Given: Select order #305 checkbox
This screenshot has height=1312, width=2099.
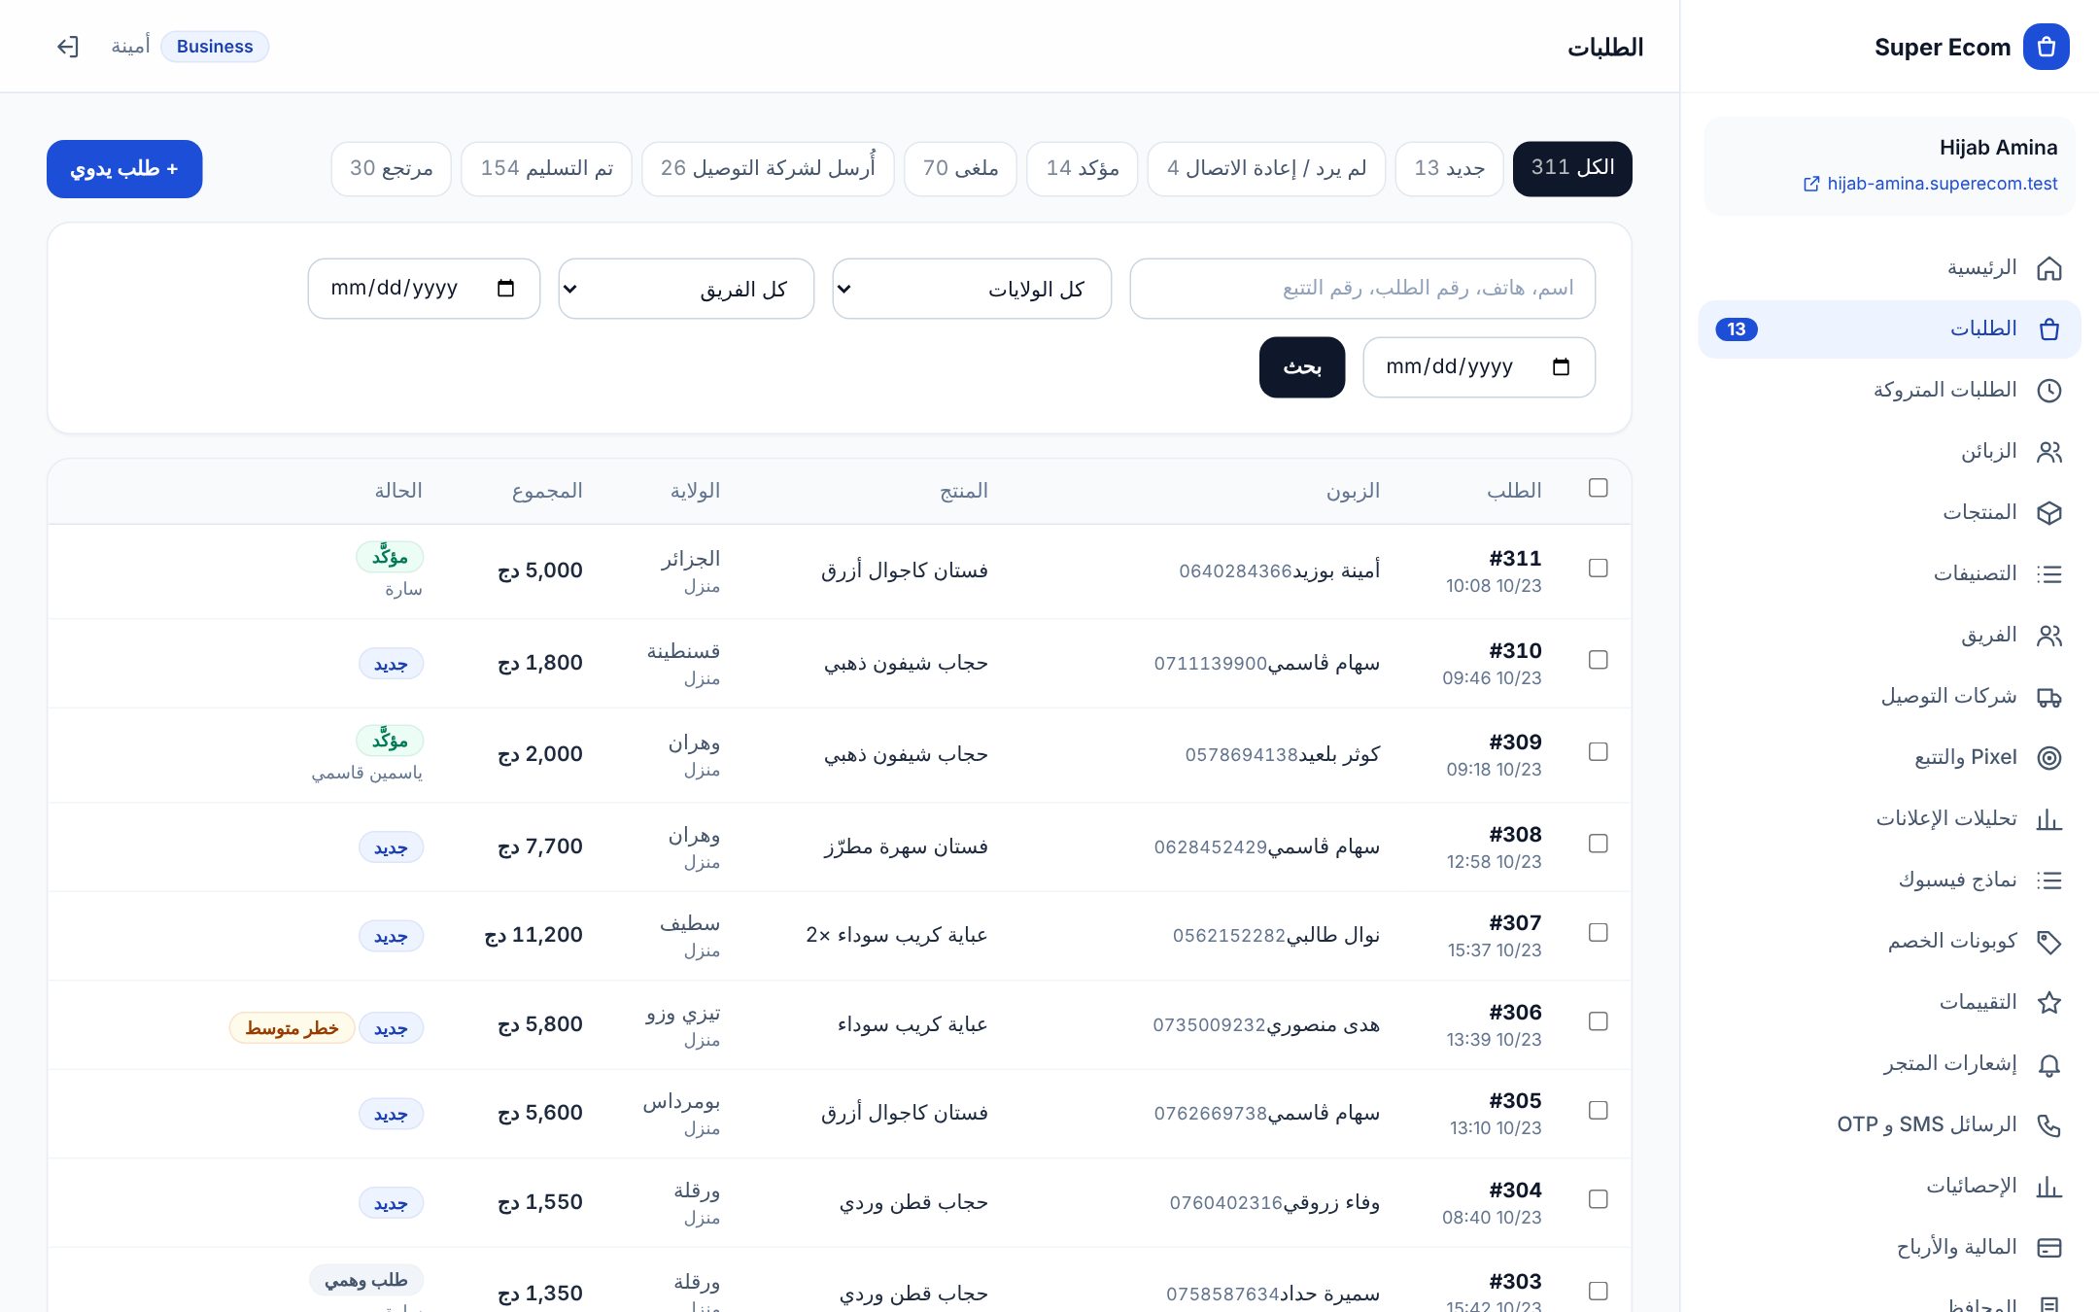Looking at the screenshot, I should [1598, 1110].
